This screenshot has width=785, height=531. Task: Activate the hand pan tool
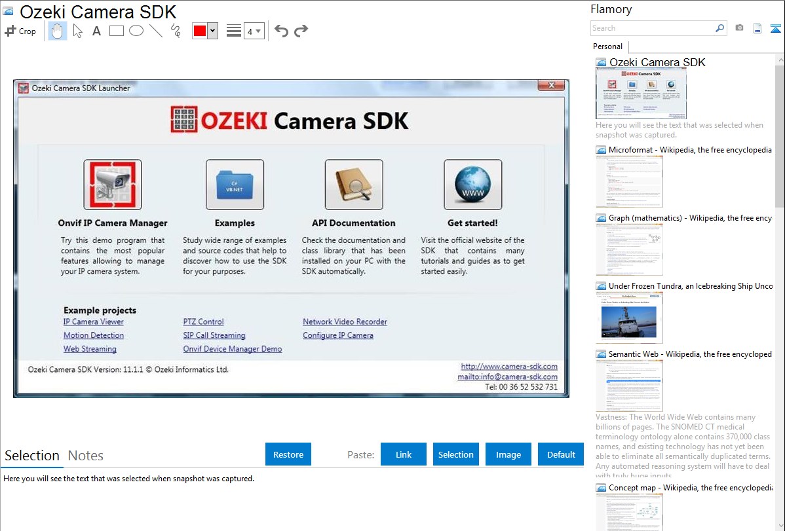tap(58, 31)
